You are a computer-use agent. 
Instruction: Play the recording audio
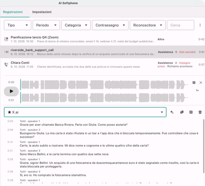pos(11,91)
